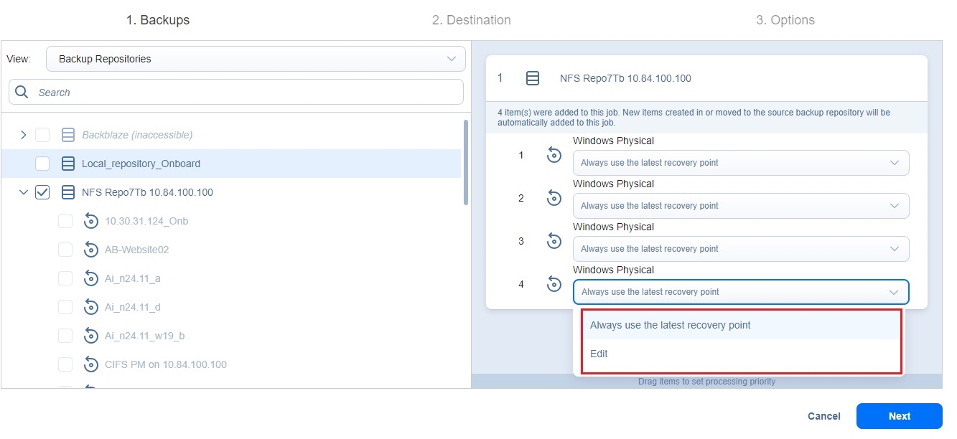Click the AB-Website02 backup icon
Image resolution: width=957 pixels, height=439 pixels.
[x=91, y=250]
